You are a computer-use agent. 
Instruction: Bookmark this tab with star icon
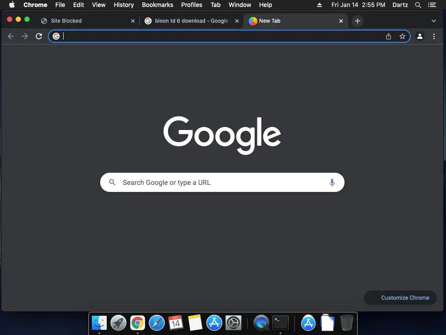[x=402, y=36]
